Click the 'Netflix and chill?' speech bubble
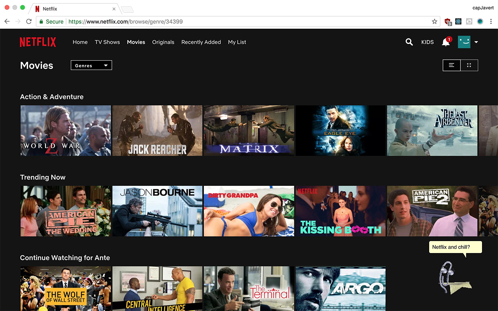 point(455,247)
